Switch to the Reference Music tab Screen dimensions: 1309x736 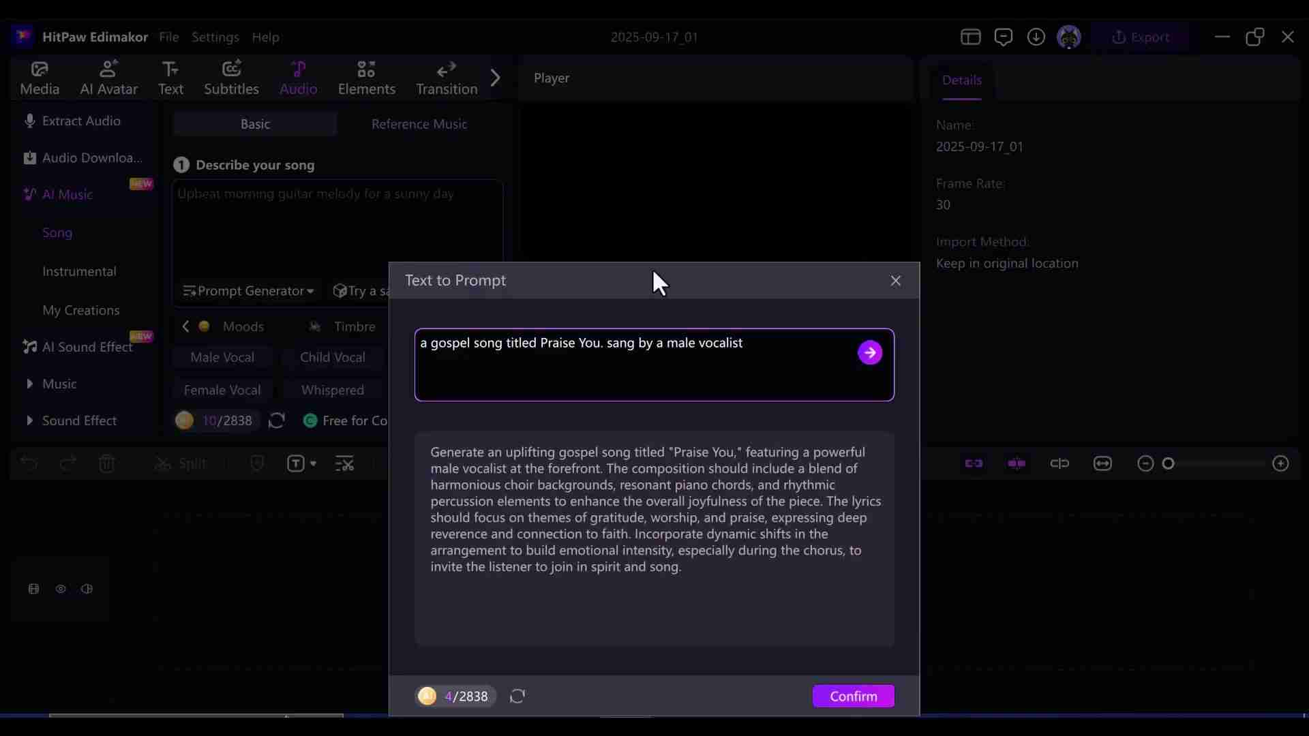coord(419,124)
